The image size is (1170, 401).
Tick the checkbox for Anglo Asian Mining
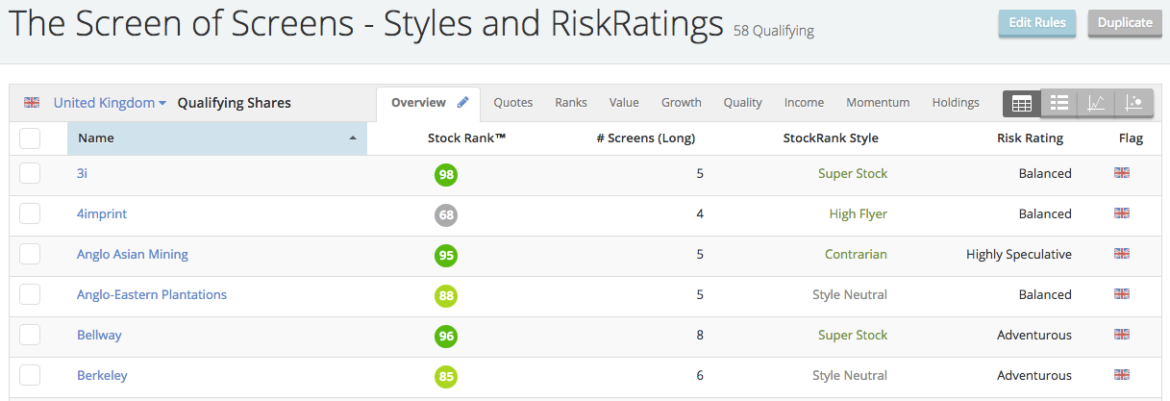(30, 254)
